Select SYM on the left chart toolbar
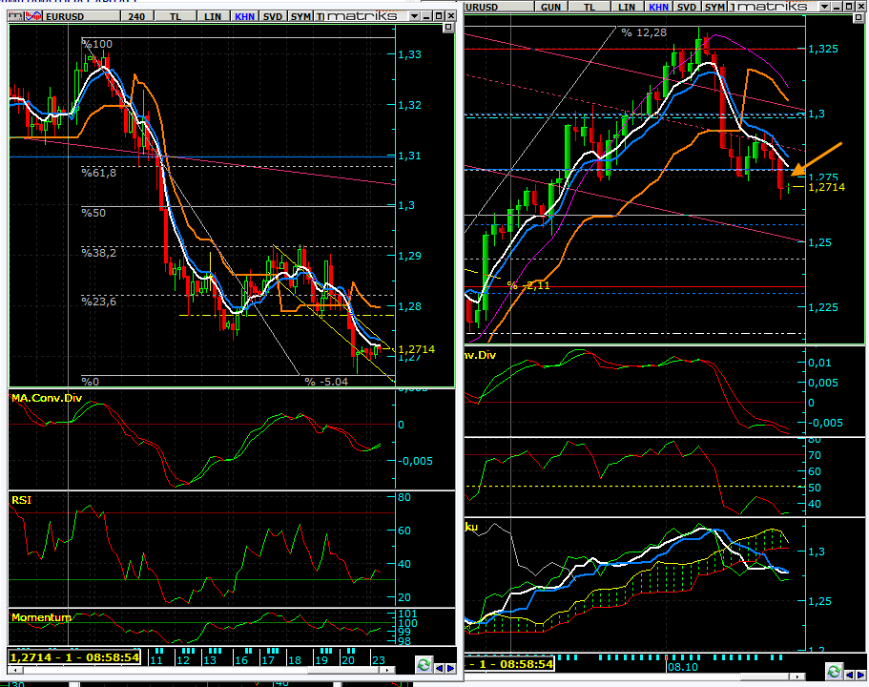The image size is (869, 687). click(x=300, y=16)
